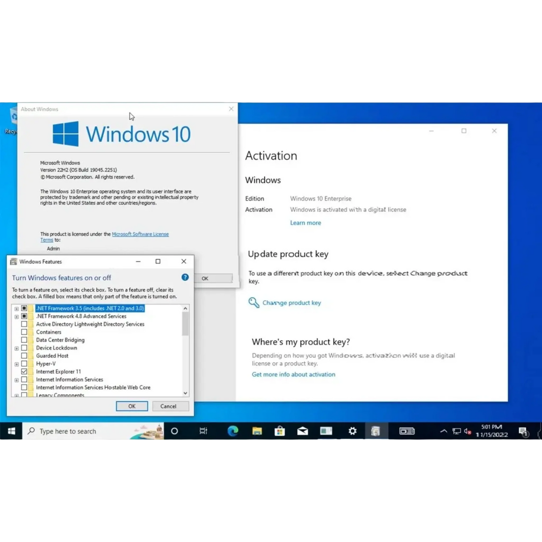542x542 pixels.
Task: Check the Hyper-V feature checkbox
Action: (24, 364)
